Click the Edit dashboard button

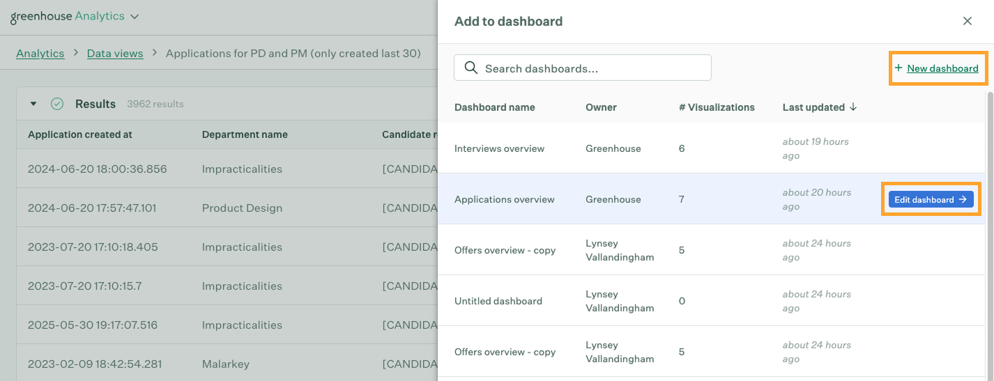pyautogui.click(x=931, y=199)
